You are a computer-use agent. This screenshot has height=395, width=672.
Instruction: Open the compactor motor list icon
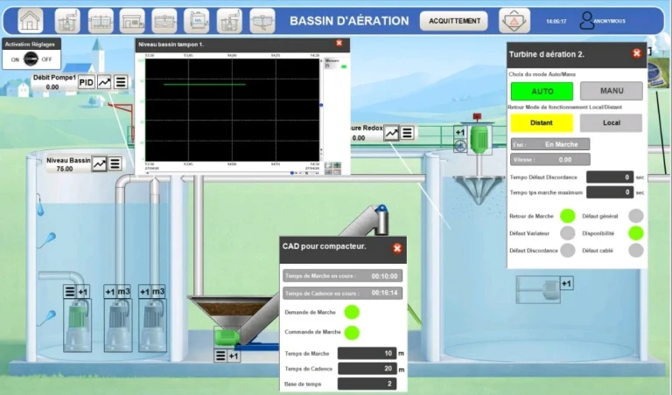click(x=220, y=356)
